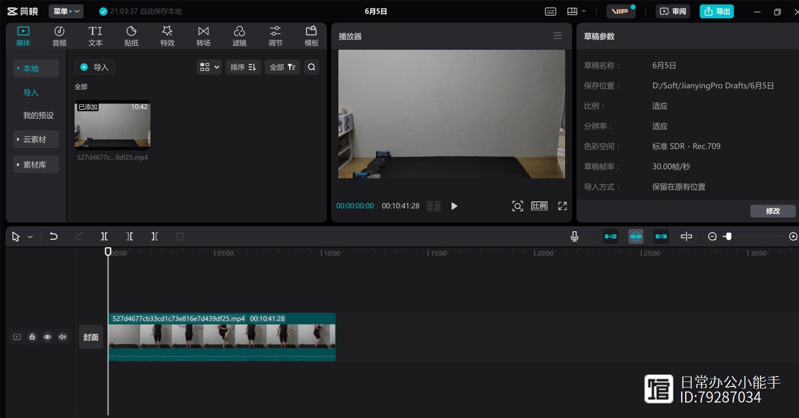The image size is (799, 418).
Task: Play the video in the player
Action: coord(454,206)
